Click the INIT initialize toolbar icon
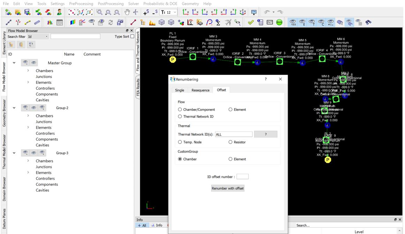Screen dimensions: 405x234 pos(270,22)
